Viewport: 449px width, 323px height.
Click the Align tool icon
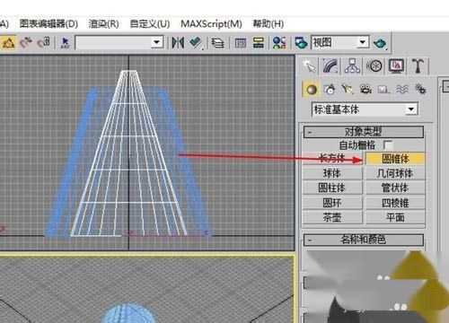[x=196, y=43]
